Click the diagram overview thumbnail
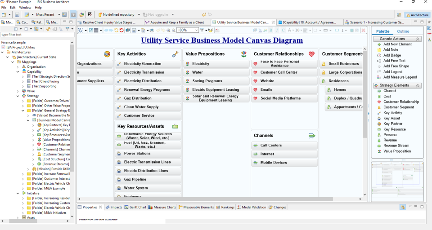 (397, 181)
